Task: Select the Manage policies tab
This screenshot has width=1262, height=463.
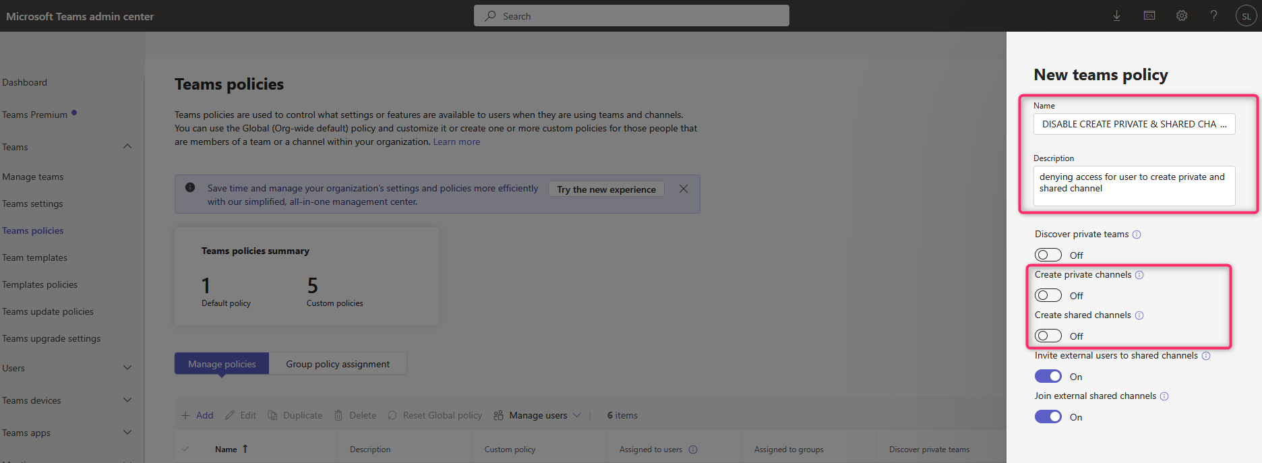Action: click(x=222, y=363)
